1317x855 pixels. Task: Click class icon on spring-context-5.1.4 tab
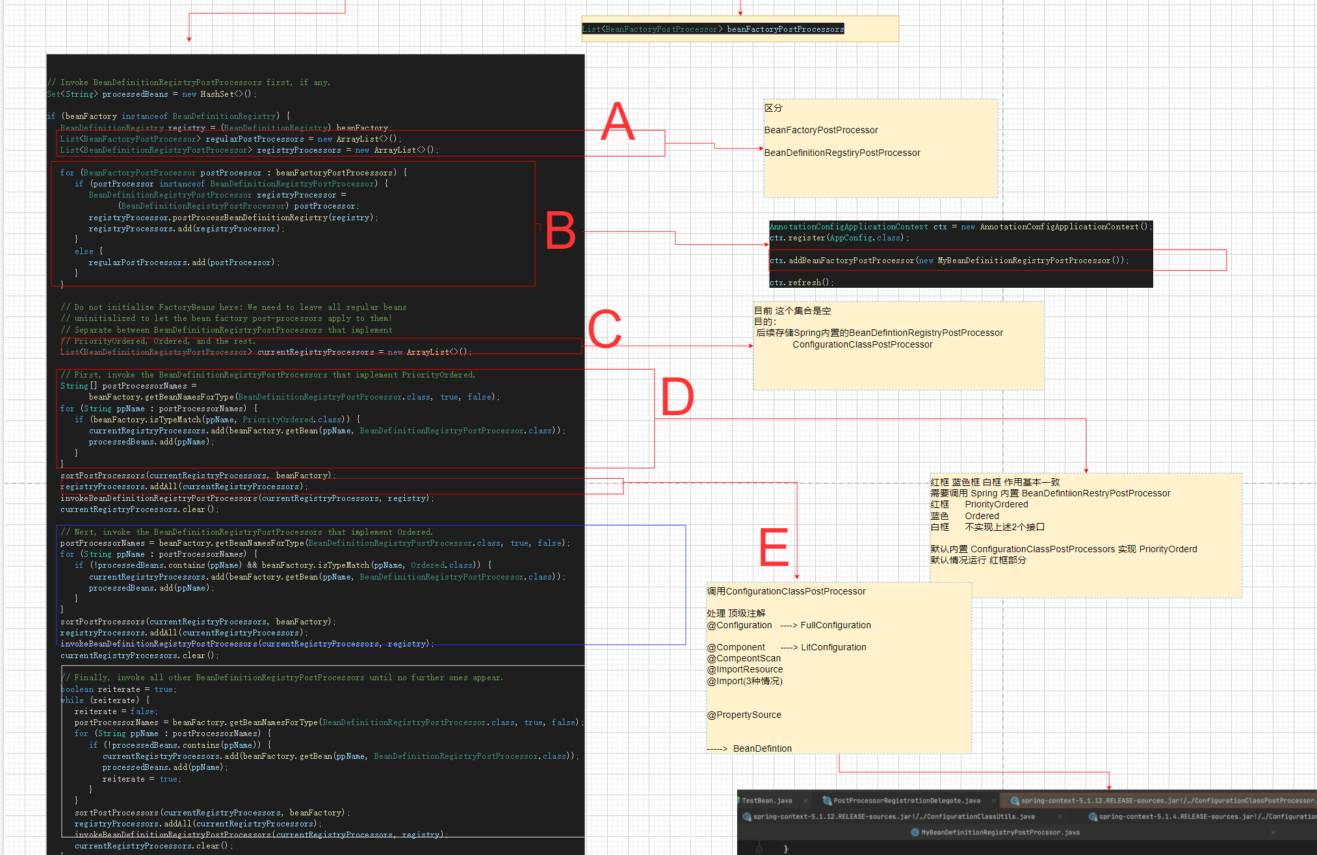1093,817
